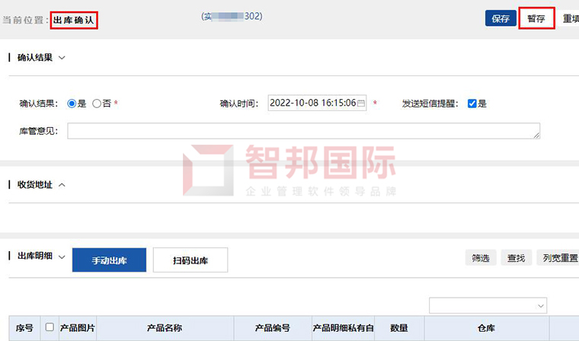The height and width of the screenshot is (341, 579).
Task: Click the 产品图片 column header
Action: click(78, 328)
